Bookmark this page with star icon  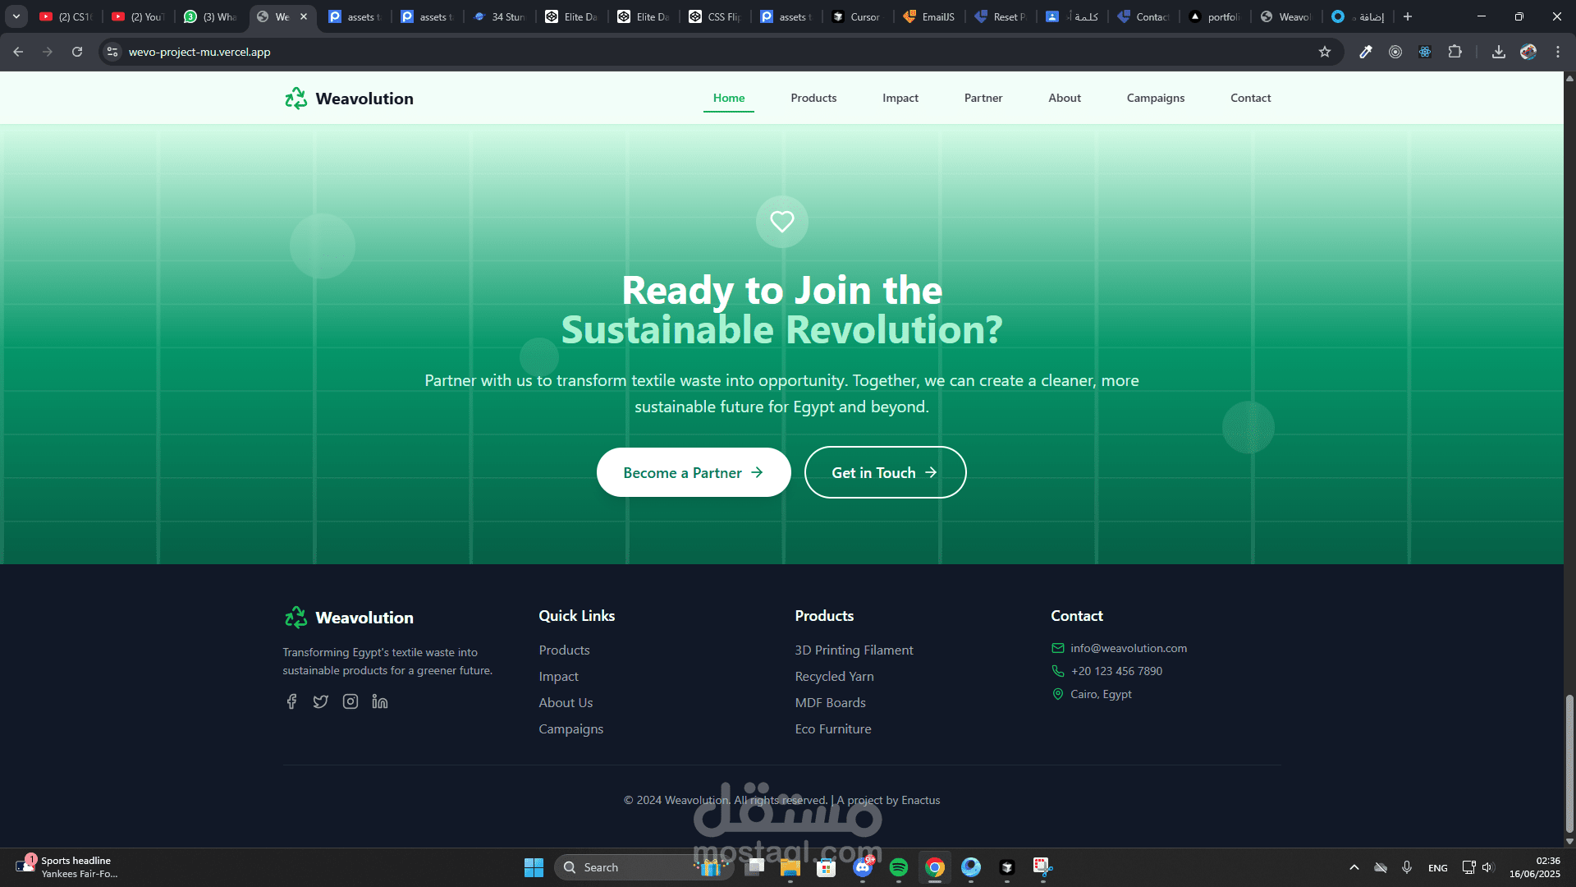1325,52
